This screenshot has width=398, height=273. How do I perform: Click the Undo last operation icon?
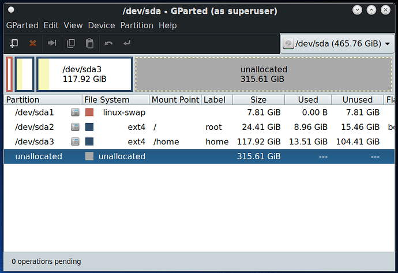coord(108,43)
